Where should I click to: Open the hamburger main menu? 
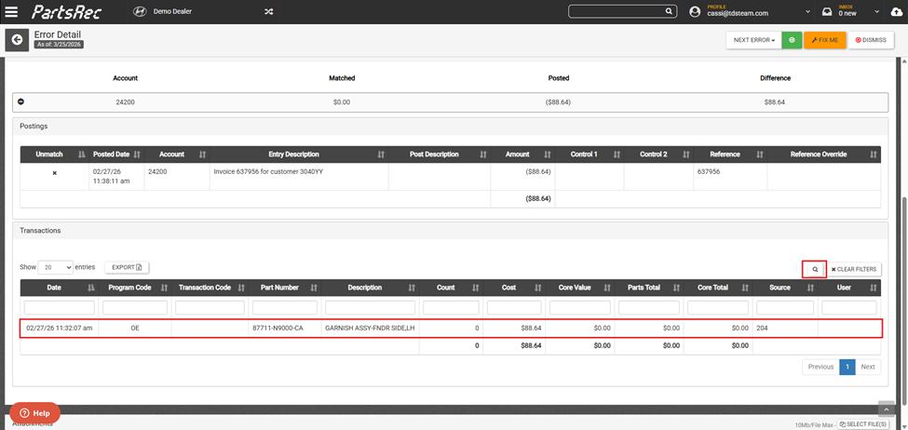(x=11, y=11)
